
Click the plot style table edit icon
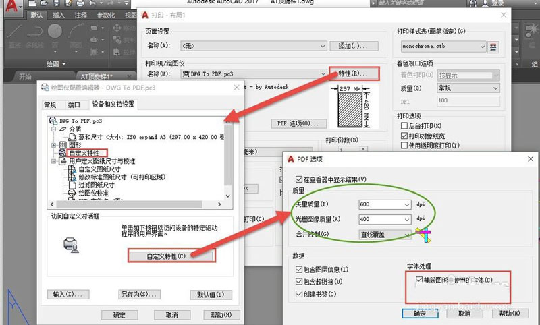(x=493, y=47)
